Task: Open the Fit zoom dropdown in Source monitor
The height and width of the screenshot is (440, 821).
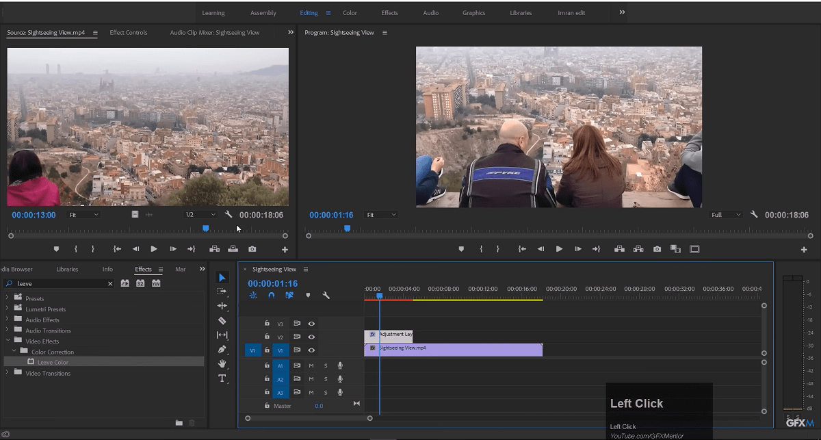Action: (x=82, y=214)
